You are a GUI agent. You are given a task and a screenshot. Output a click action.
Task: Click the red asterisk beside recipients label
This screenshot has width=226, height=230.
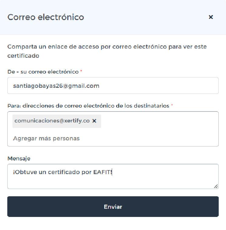tap(172, 106)
